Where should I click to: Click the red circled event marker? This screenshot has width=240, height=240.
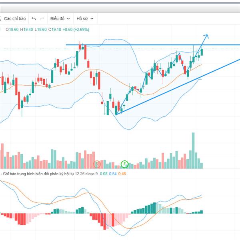(97, 164)
